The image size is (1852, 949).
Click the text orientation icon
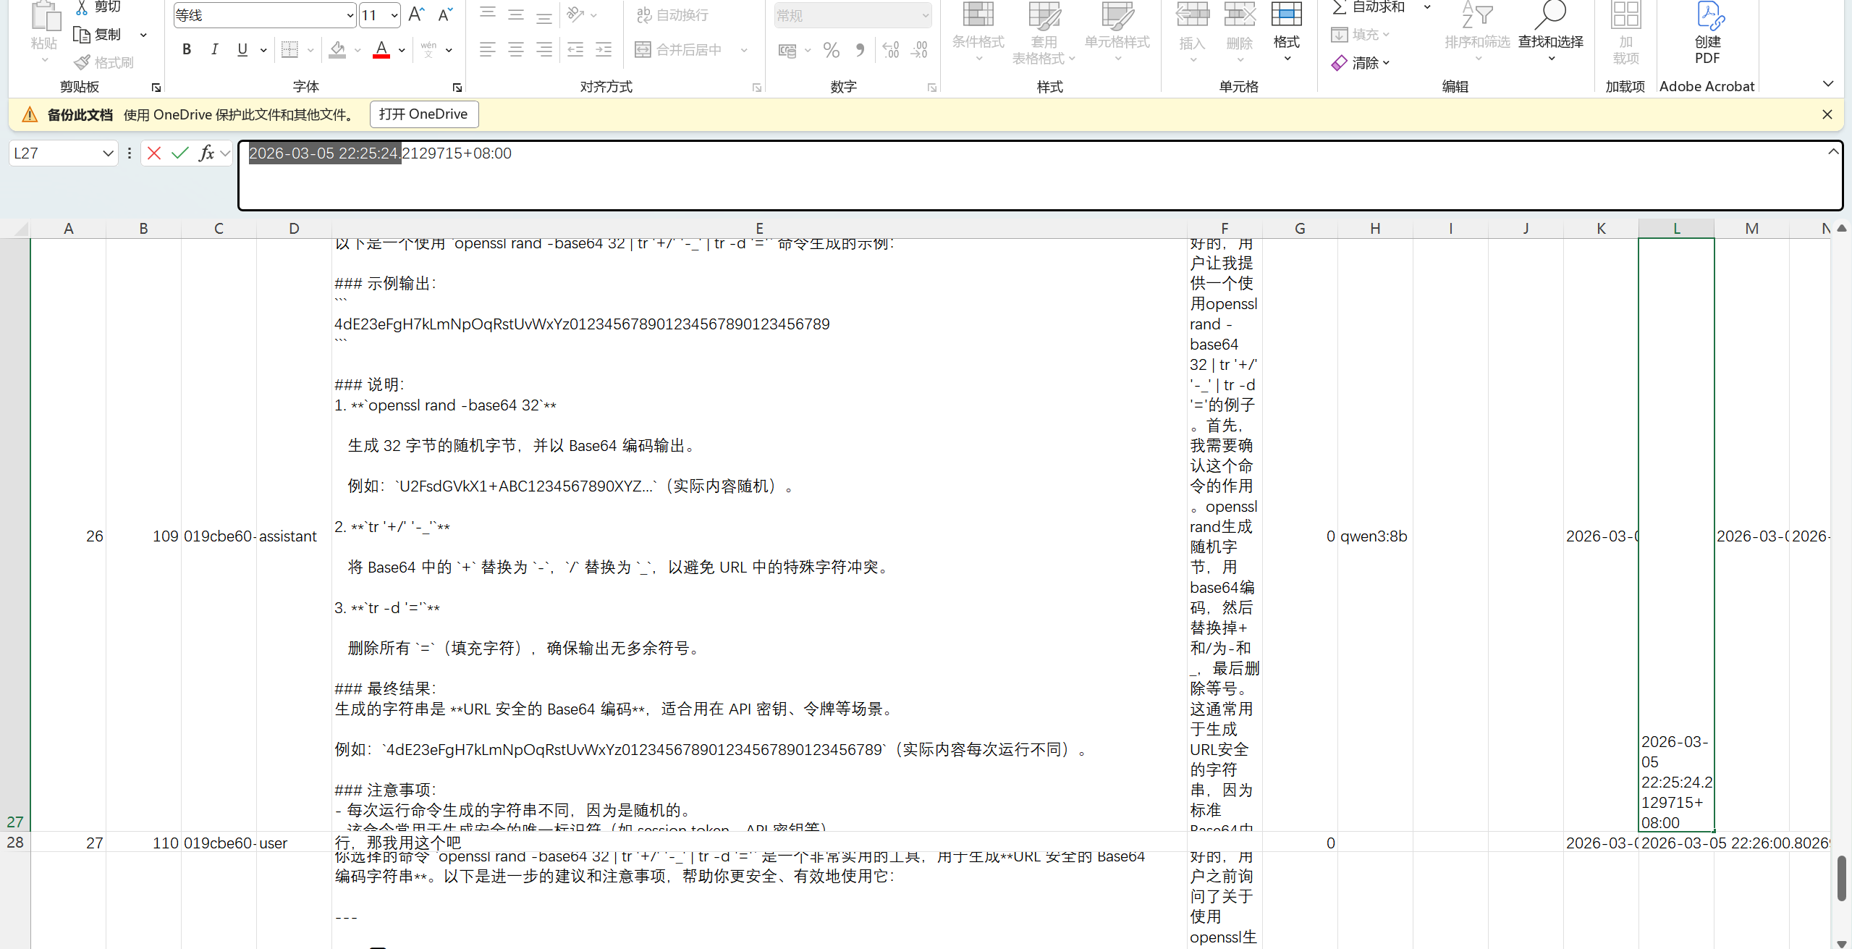point(576,14)
